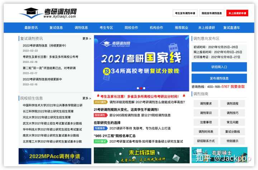Open the 调剂流程 guide button
258x170 pixels.
click(x=233, y=104)
